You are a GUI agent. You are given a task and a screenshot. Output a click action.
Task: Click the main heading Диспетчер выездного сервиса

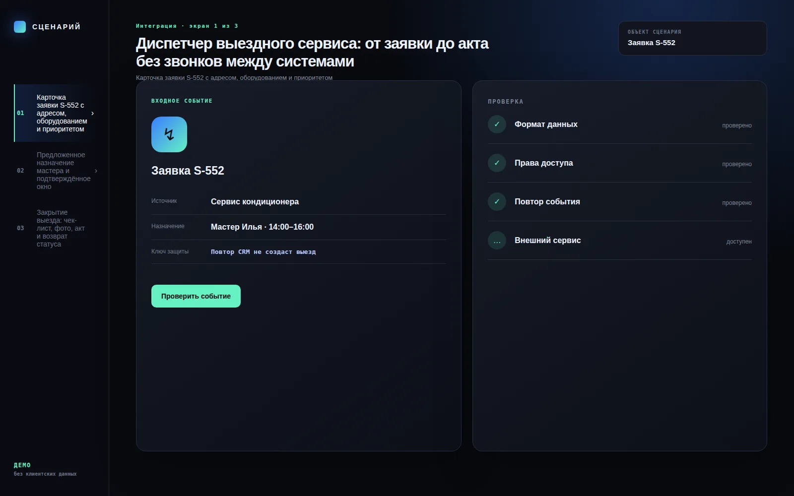(x=312, y=53)
